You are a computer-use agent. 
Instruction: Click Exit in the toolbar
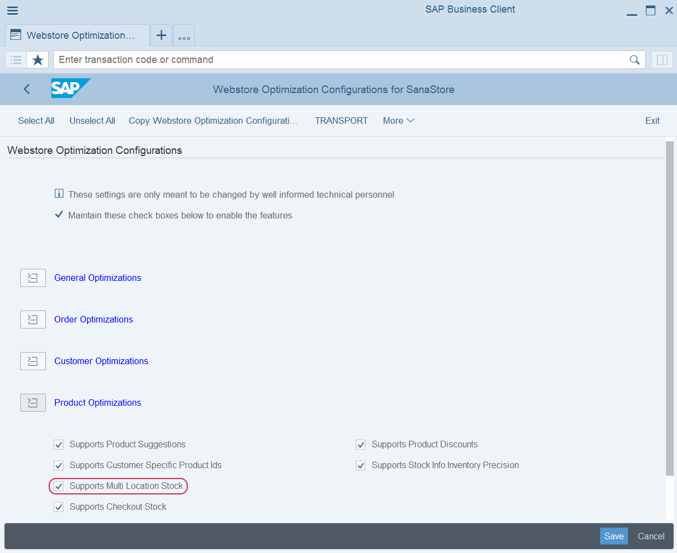coord(652,120)
